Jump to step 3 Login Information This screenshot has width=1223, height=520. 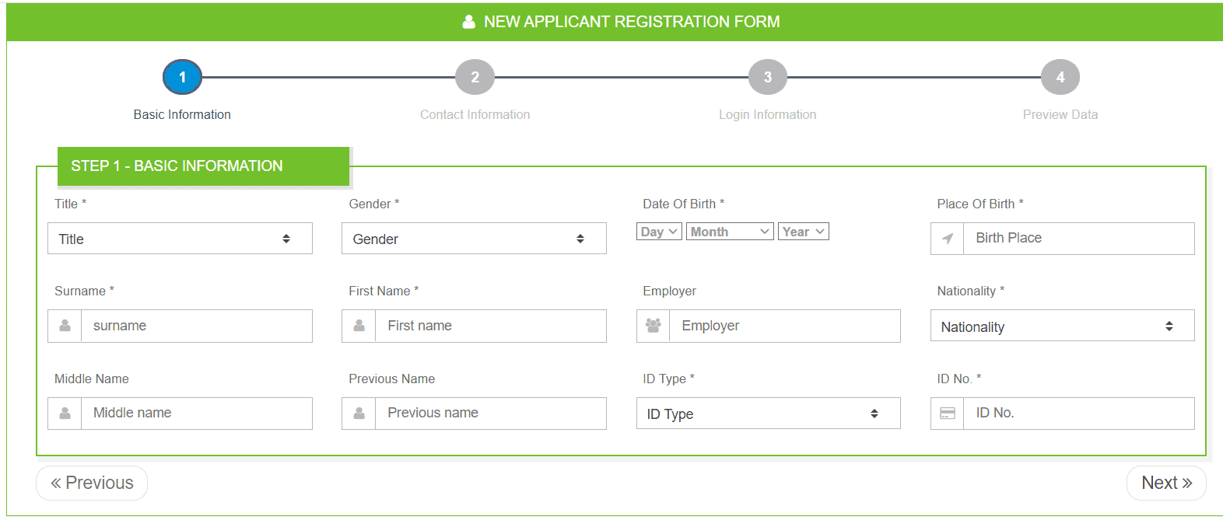click(767, 78)
